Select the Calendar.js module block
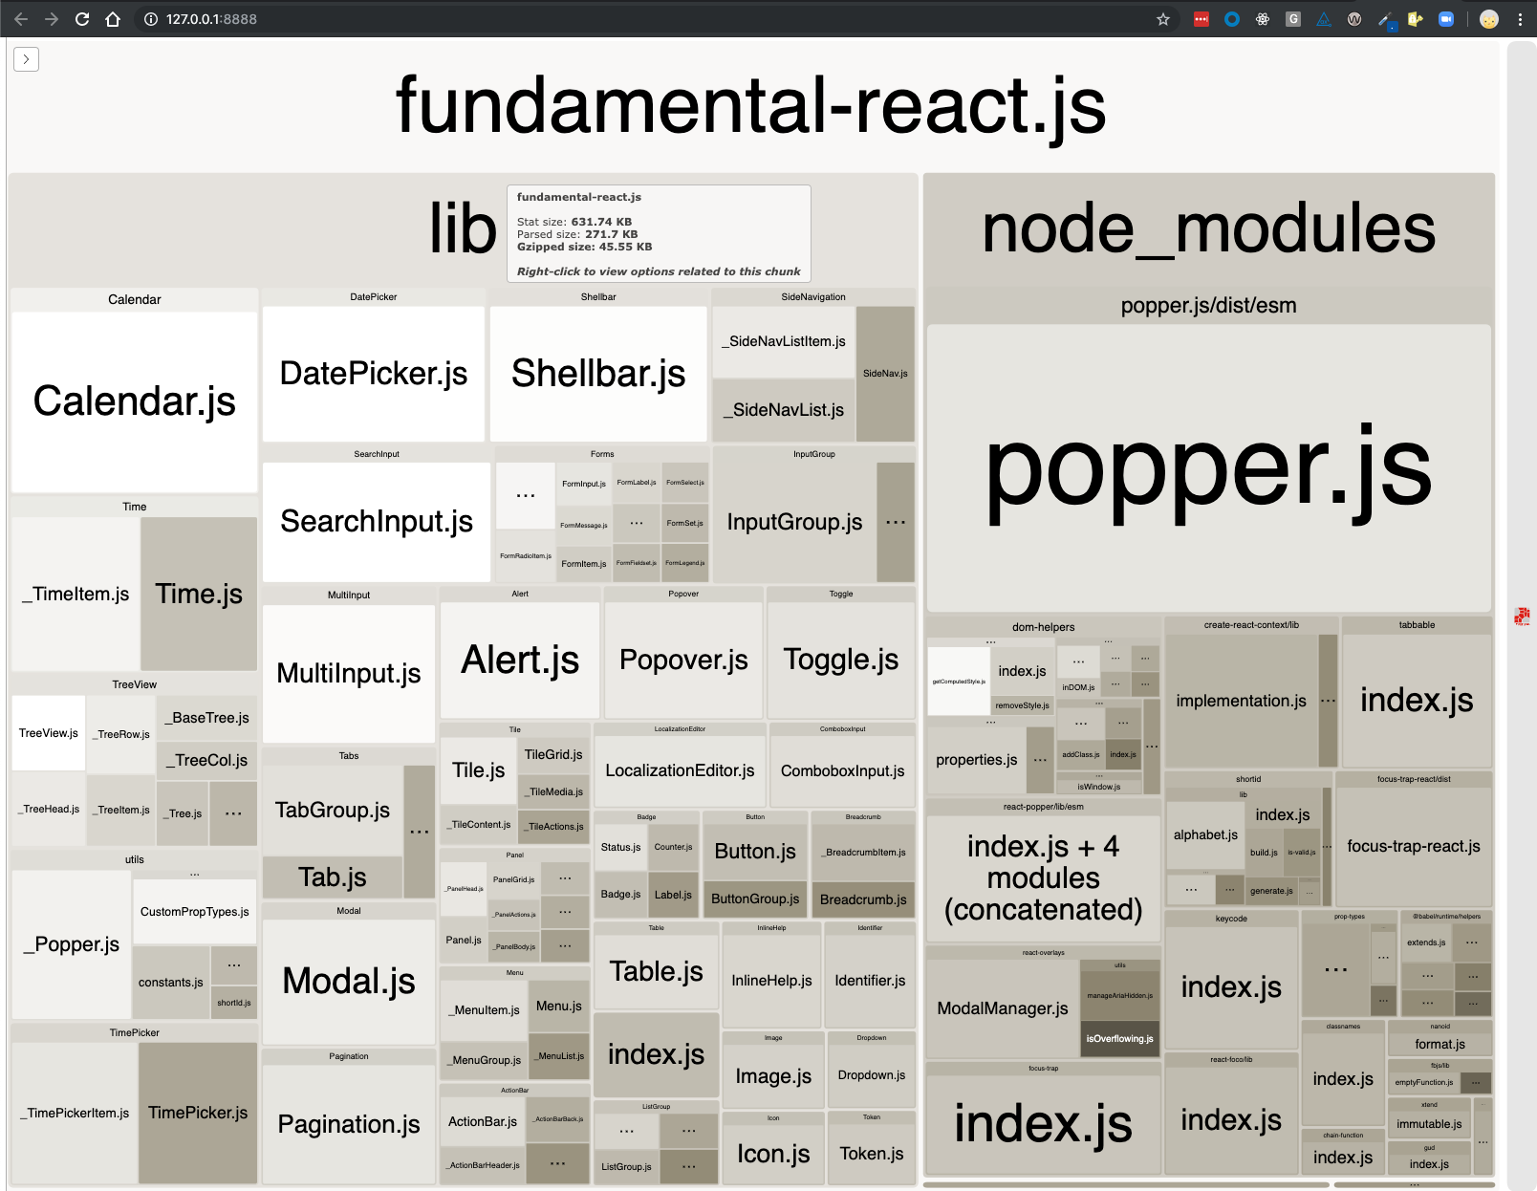Screen dimensions: 1537x1191 tap(135, 401)
